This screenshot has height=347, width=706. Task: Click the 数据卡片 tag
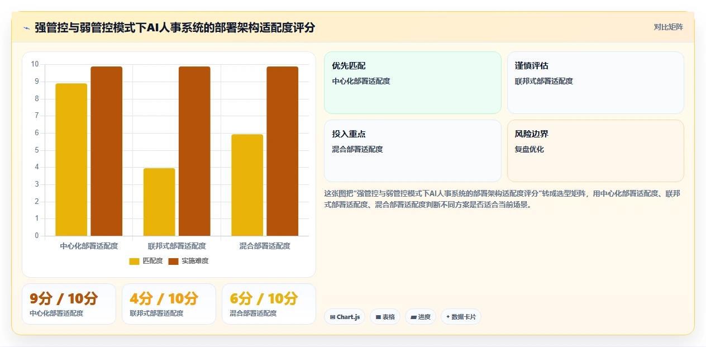tap(461, 317)
